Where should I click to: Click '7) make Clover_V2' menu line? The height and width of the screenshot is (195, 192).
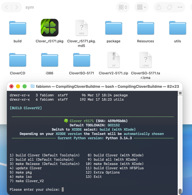[x=27, y=181]
